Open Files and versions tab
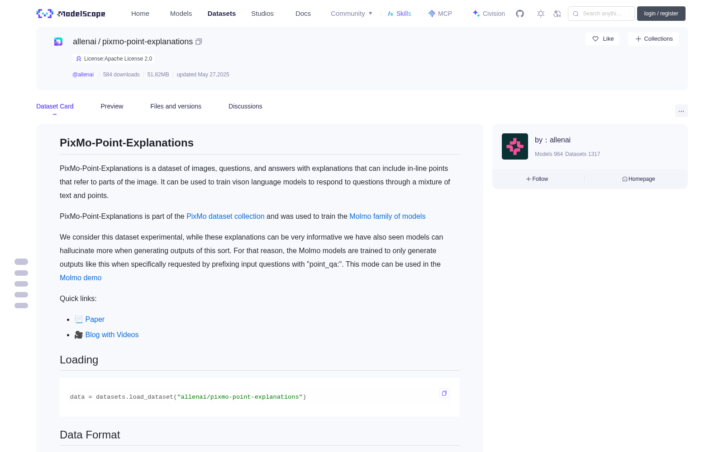Screen dimensions: 724x452 (x=176, y=106)
